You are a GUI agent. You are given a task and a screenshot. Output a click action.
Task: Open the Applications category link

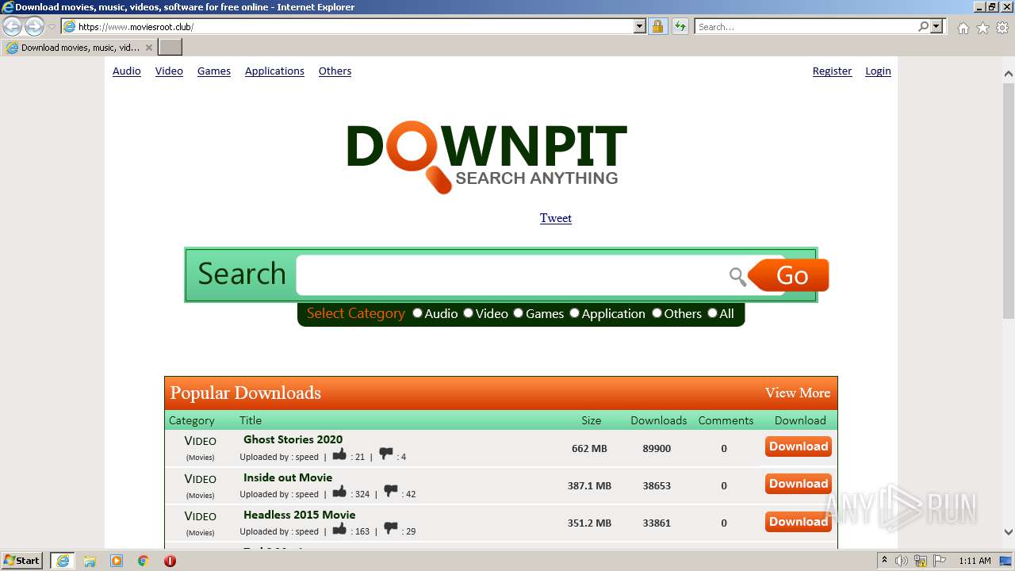click(274, 71)
